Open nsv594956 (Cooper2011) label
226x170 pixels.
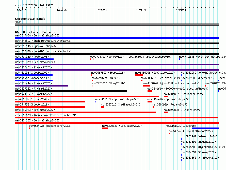pyautogui.click(x=32, y=104)
